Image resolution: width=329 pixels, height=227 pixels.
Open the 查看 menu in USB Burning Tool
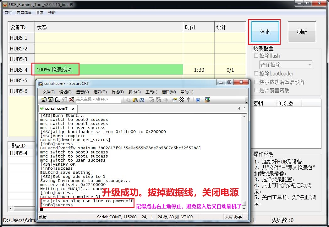[40, 12]
